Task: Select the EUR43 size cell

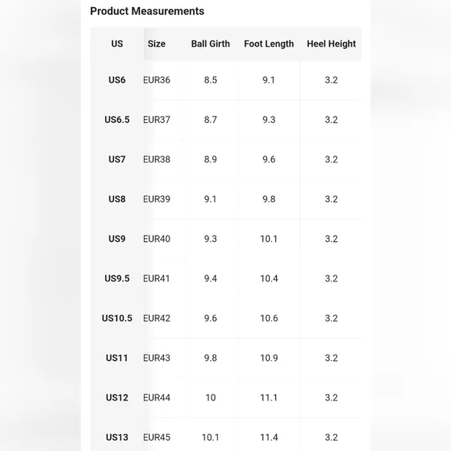Action: point(156,358)
